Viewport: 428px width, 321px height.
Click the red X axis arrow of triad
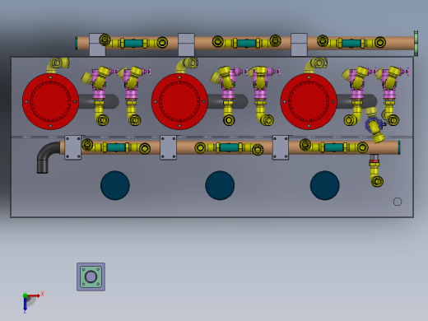coord(34,295)
